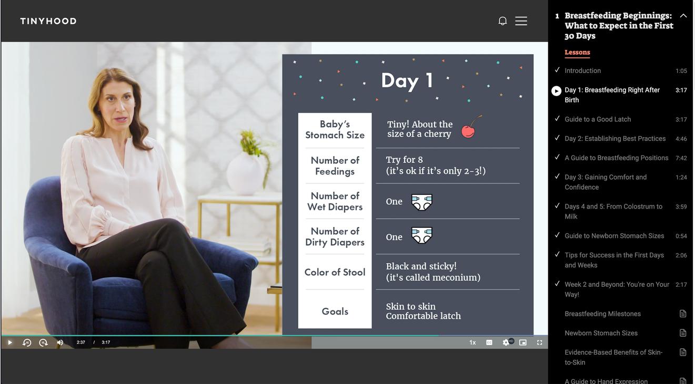This screenshot has height=384, width=695.
Task: Click document icon for Breastfeeding Milestones
Action: click(683, 314)
